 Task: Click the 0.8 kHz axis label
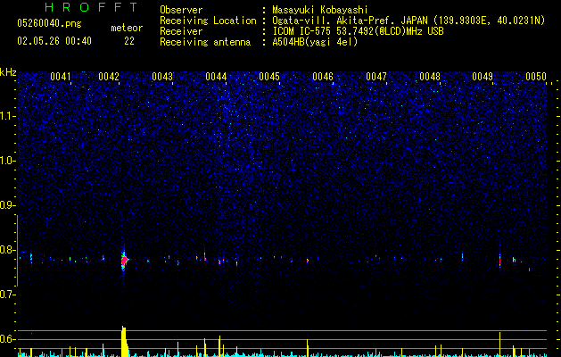8,250
